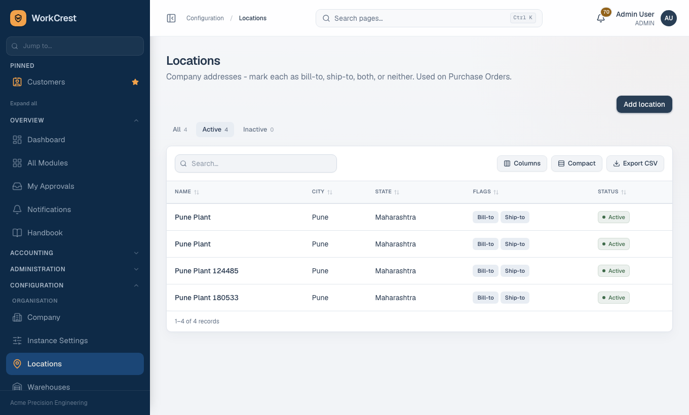The image size is (689, 415).
Task: Click the Instance Settings sliders icon
Action: 17,341
